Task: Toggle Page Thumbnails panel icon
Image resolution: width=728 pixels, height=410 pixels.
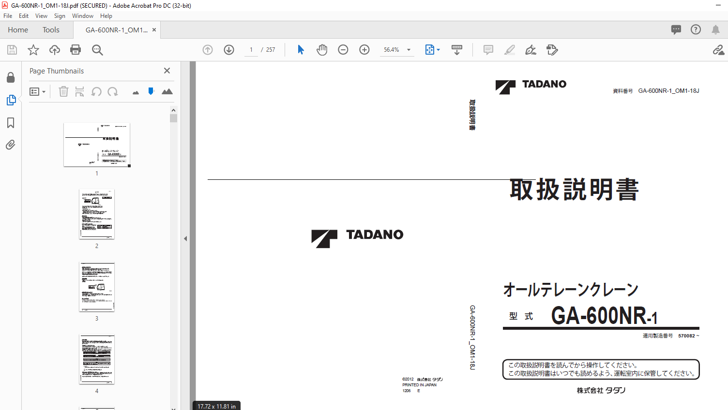Action: pos(11,100)
